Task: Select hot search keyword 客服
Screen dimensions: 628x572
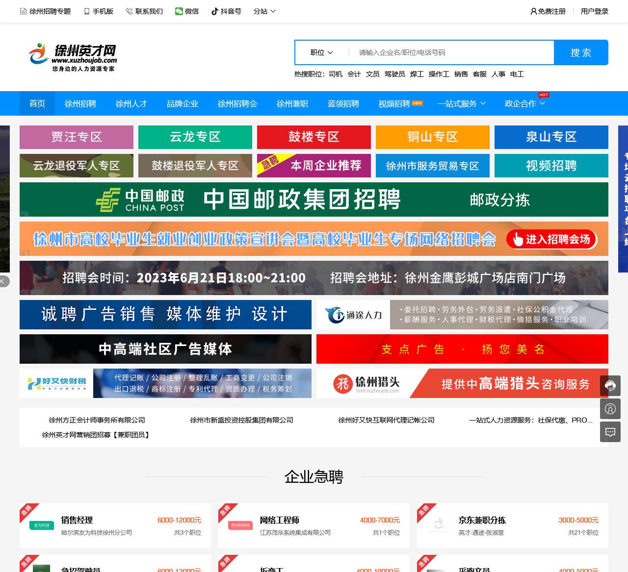Action: click(x=480, y=74)
